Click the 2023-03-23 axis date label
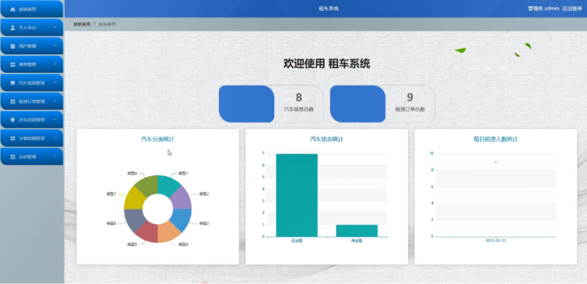 (496, 240)
